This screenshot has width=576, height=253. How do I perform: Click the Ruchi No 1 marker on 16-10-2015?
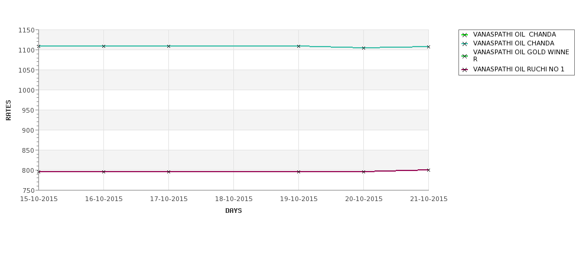[103, 172]
